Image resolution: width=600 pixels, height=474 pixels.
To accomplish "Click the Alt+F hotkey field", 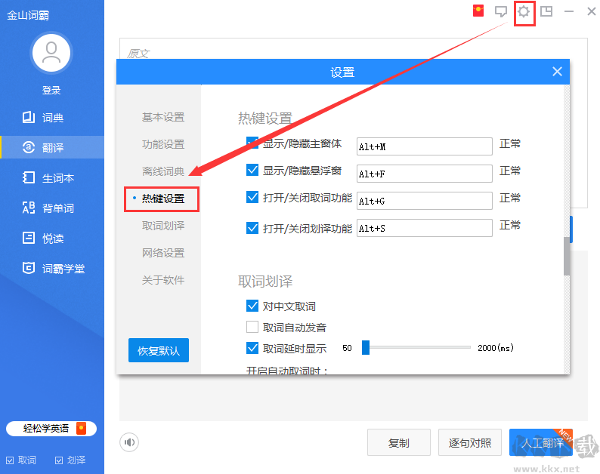I will point(425,174).
